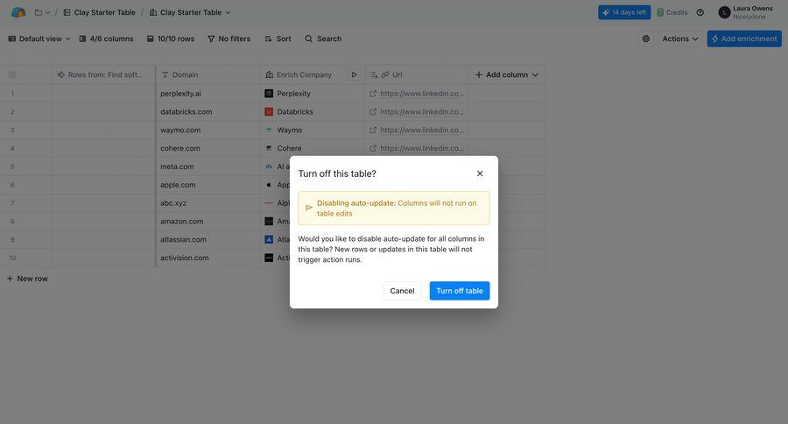Image resolution: width=788 pixels, height=424 pixels.
Task: Open Laura Owens account menu
Action: tap(746, 12)
